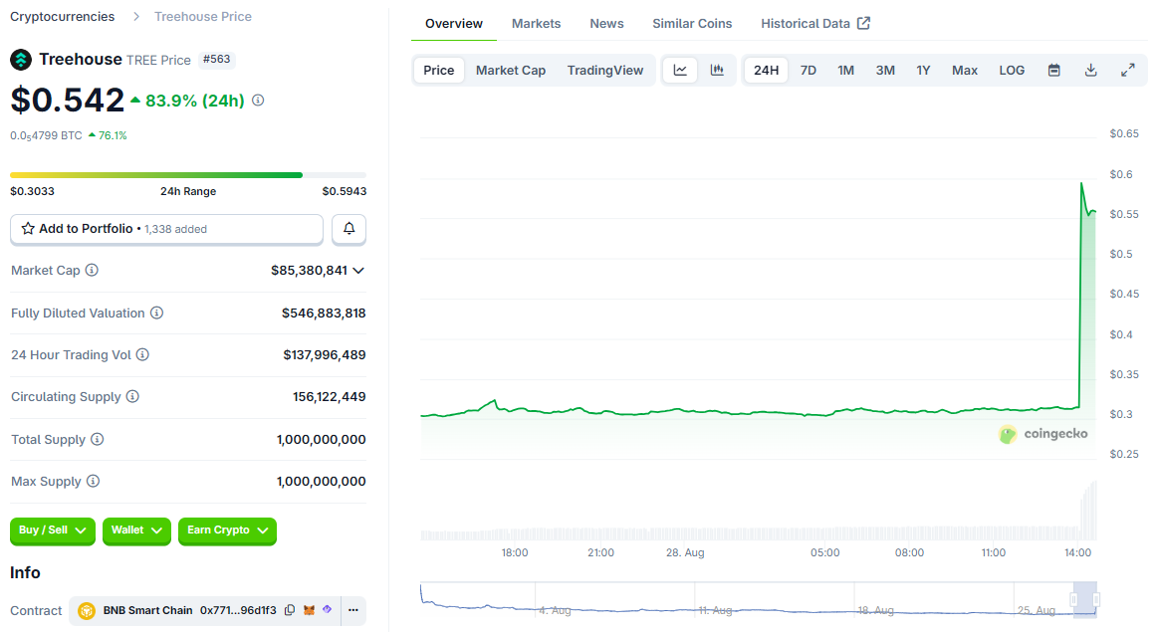The image size is (1159, 632).
Task: Open the Historical Data tab
Action: 815,24
